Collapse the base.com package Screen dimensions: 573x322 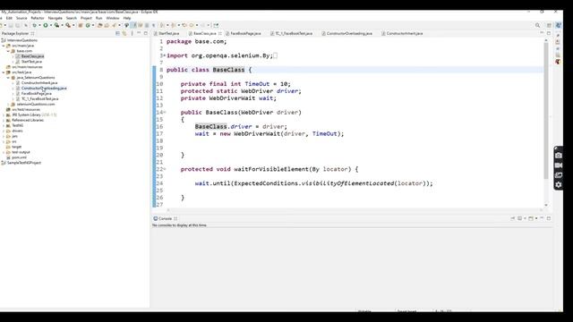click(x=8, y=51)
